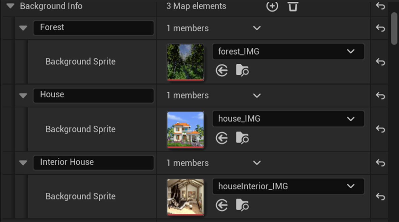Screen dimensions: 399x222
Task: Reset Interior House entry to default
Action: pyautogui.click(x=380, y=163)
